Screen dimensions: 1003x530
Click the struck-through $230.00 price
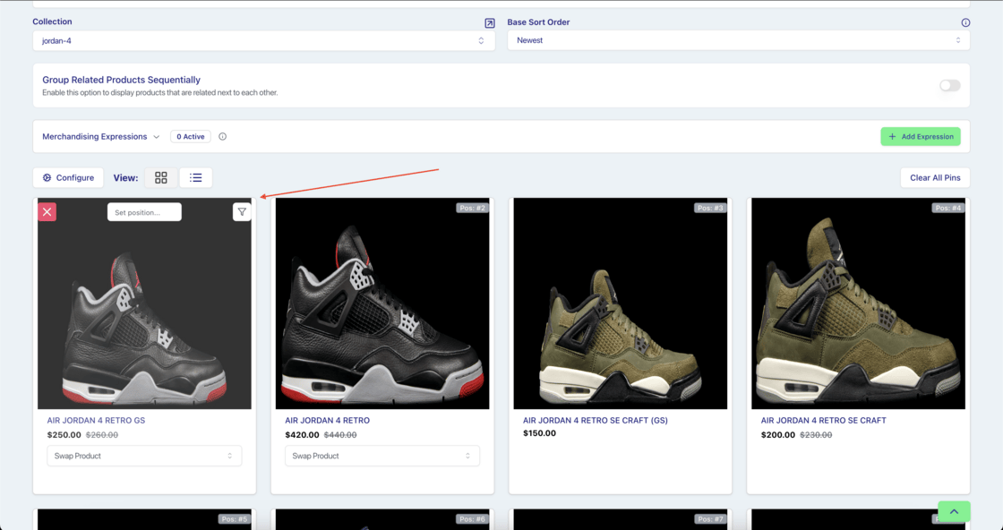(x=816, y=435)
